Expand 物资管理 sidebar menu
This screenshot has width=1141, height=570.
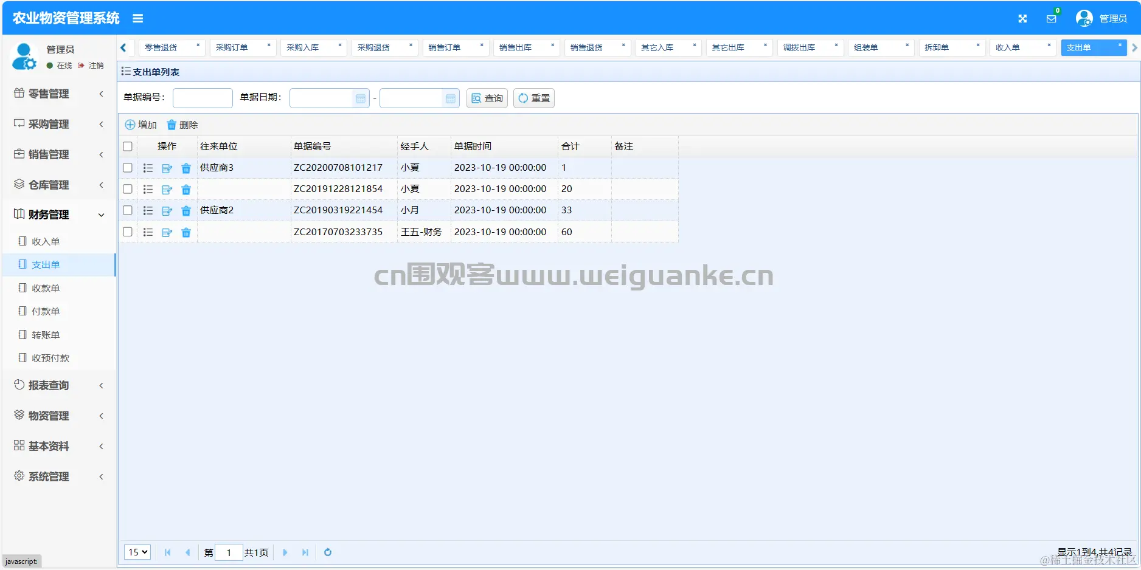tap(58, 416)
